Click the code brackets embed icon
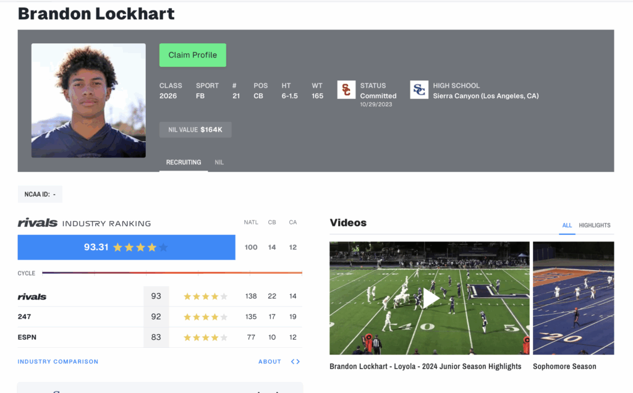Screen dimensions: 633x393 click(x=295, y=361)
